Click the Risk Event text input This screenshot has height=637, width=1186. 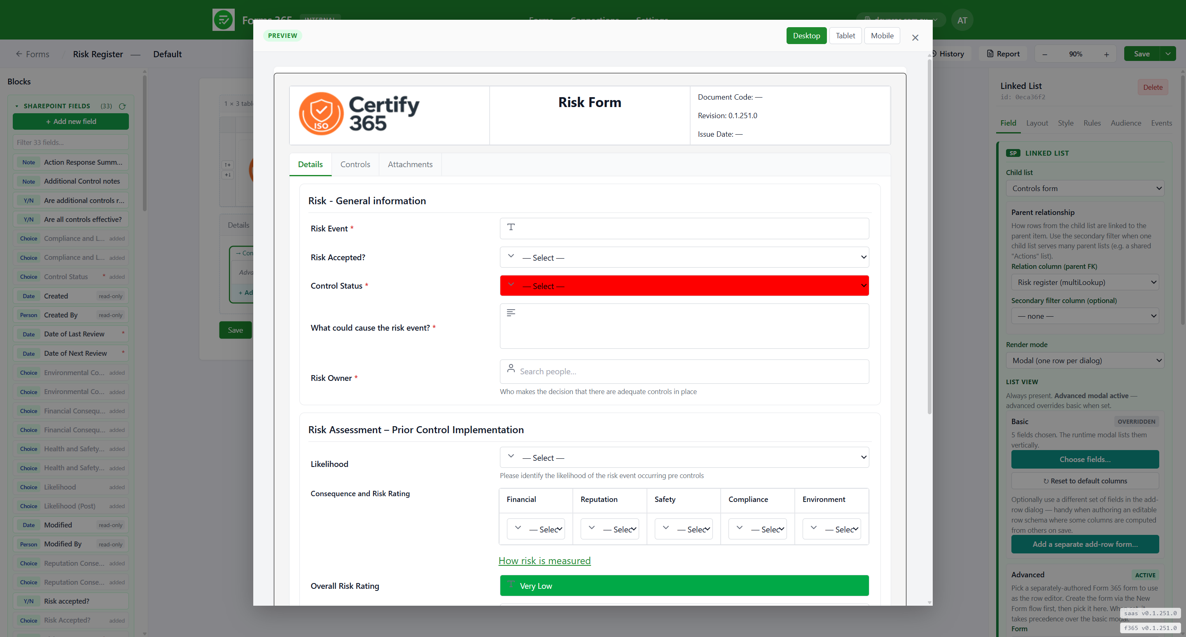pyautogui.click(x=684, y=229)
